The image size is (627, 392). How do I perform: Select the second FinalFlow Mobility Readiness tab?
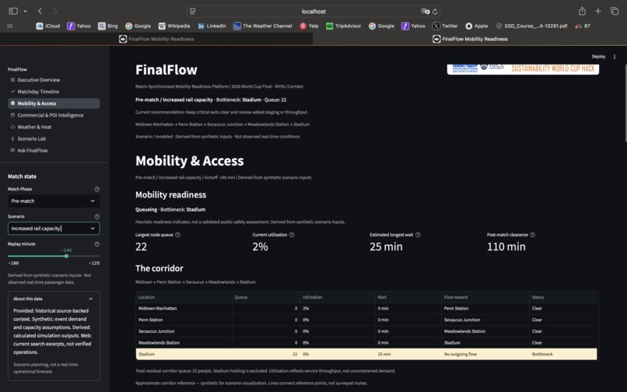point(470,39)
